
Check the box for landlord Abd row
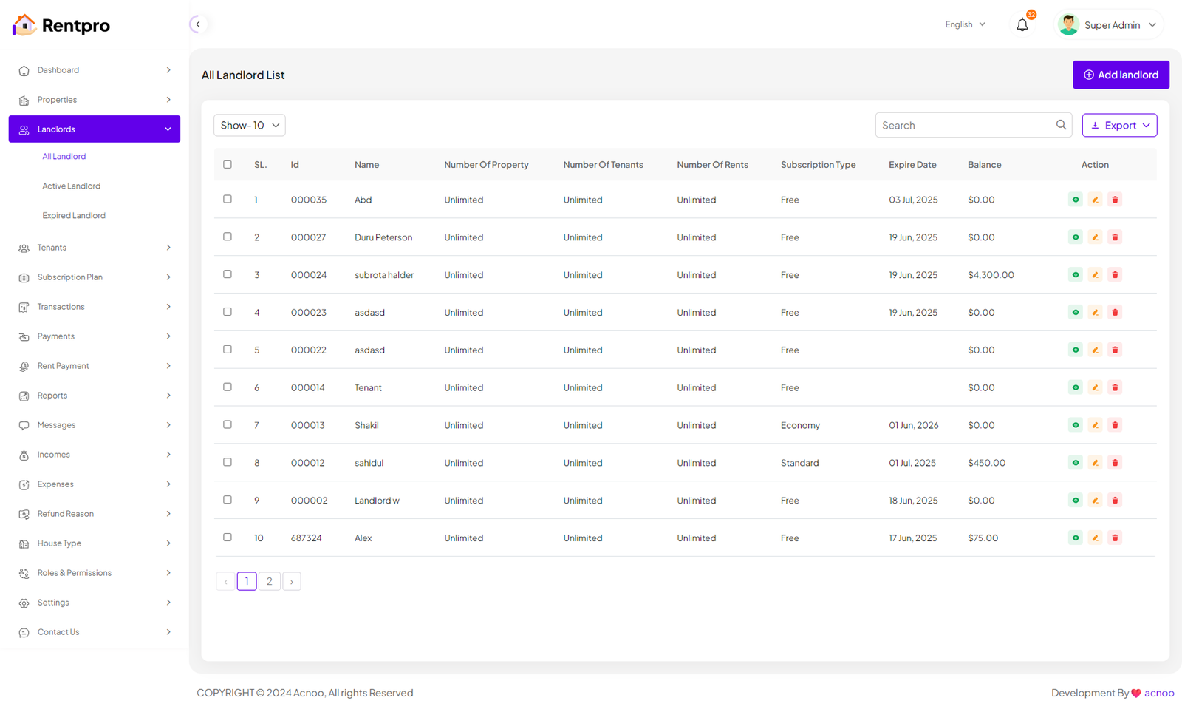point(228,200)
